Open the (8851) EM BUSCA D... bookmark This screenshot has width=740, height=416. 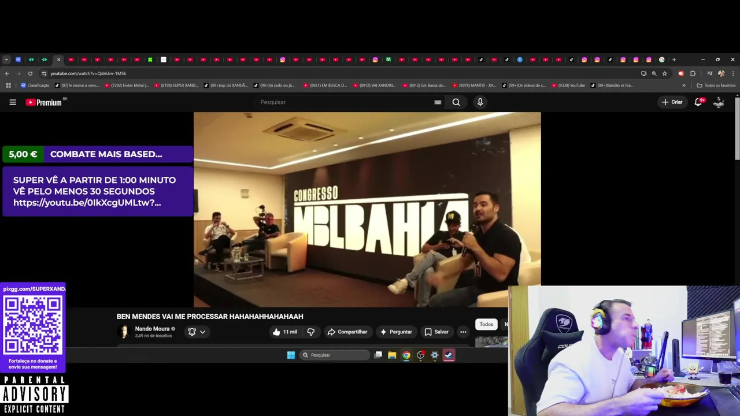coord(325,86)
